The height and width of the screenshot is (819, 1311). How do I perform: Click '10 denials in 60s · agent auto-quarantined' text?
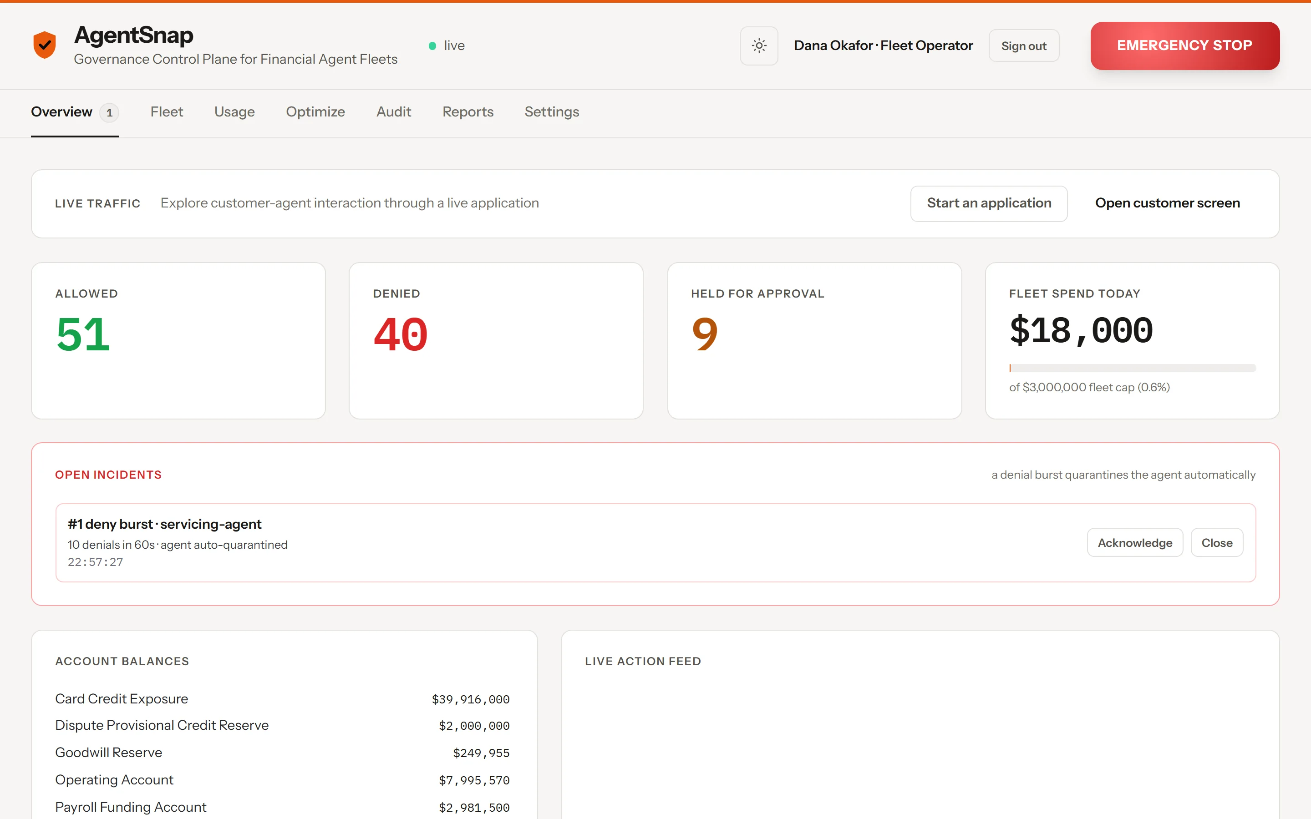coord(177,544)
